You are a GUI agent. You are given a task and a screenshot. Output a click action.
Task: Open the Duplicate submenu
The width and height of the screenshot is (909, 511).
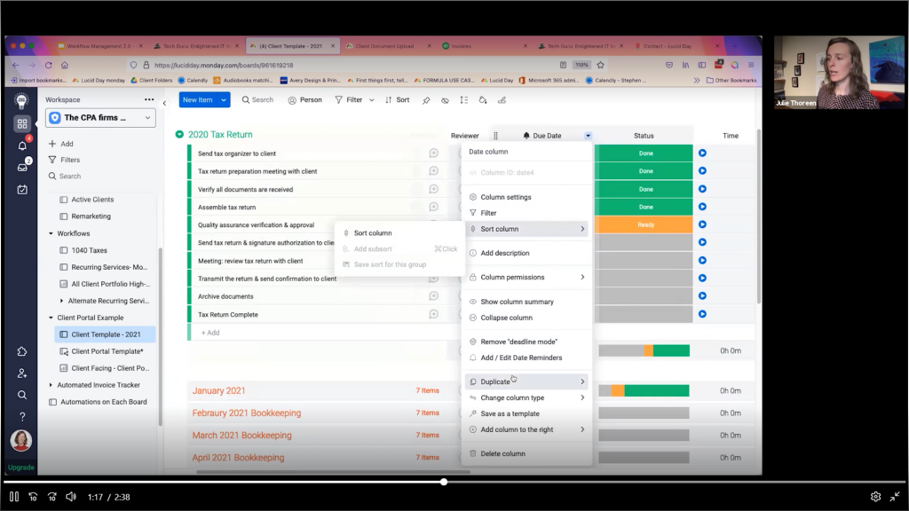click(x=526, y=381)
